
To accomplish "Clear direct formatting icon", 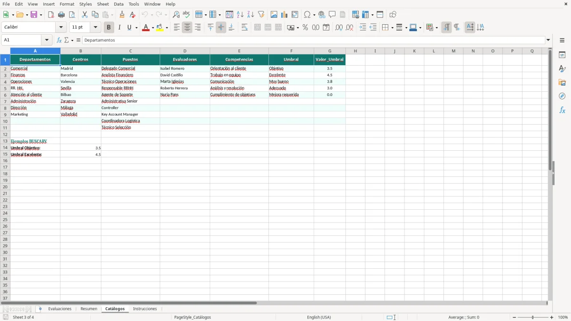I will (x=133, y=15).
